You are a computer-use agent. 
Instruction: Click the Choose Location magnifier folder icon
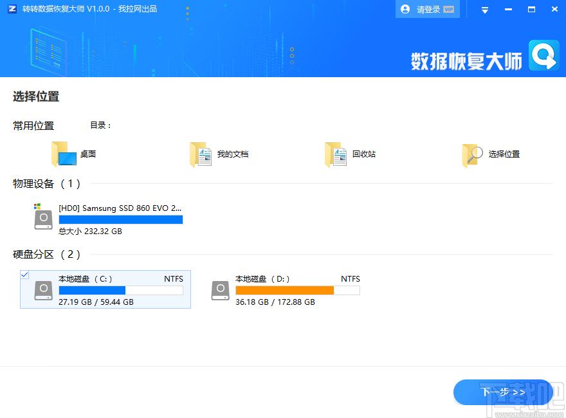pos(473,155)
